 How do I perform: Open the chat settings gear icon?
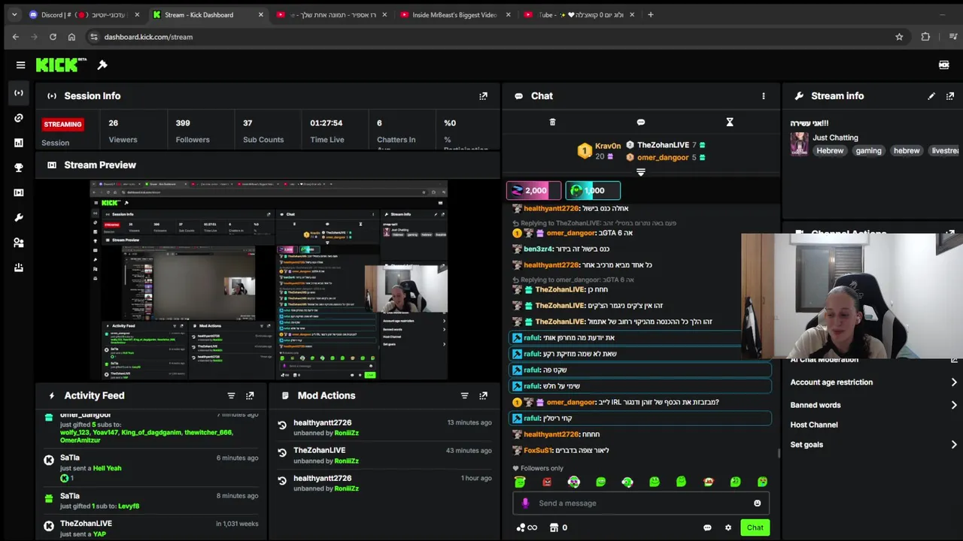[728, 527]
